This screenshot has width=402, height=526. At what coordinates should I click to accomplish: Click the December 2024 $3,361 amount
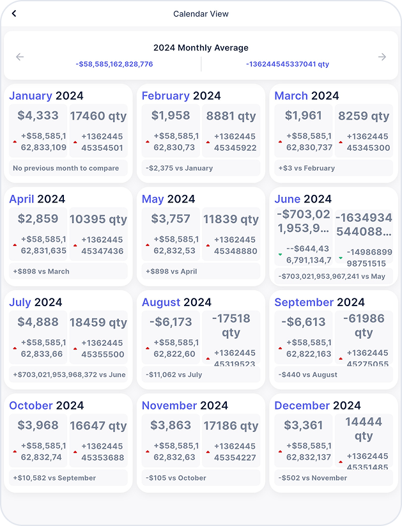(304, 426)
